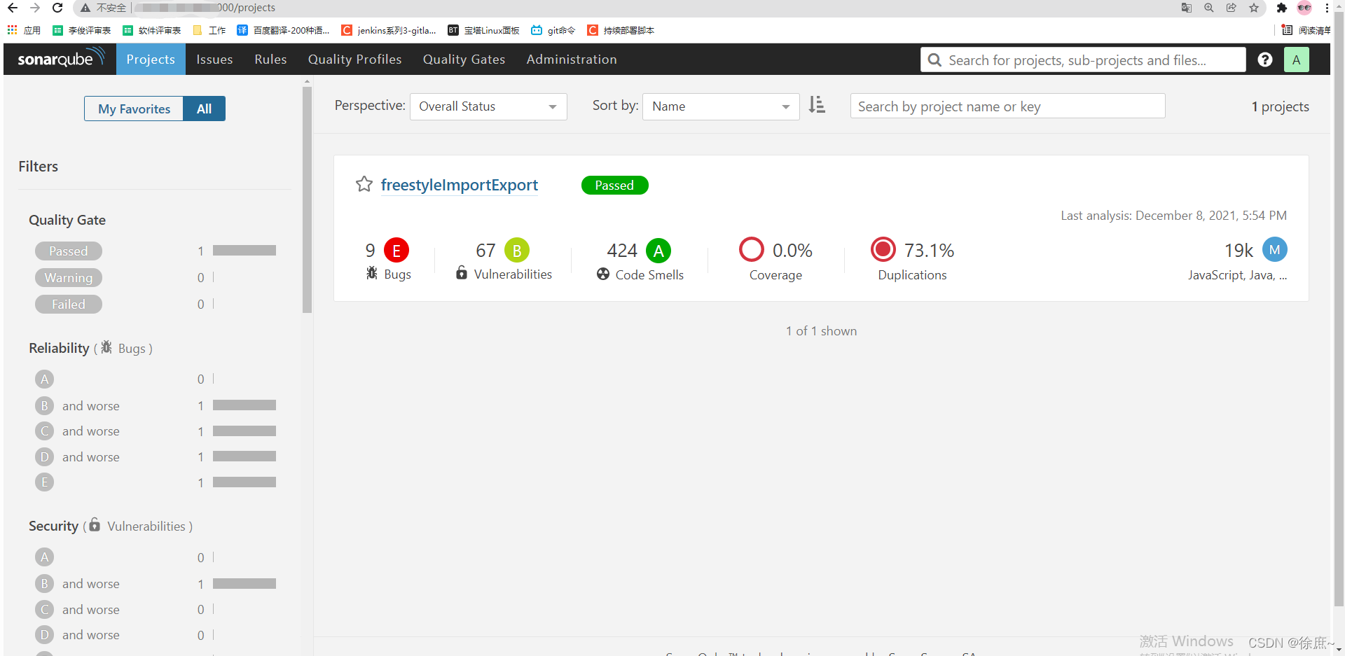Filter Security by B and worse

point(77,583)
